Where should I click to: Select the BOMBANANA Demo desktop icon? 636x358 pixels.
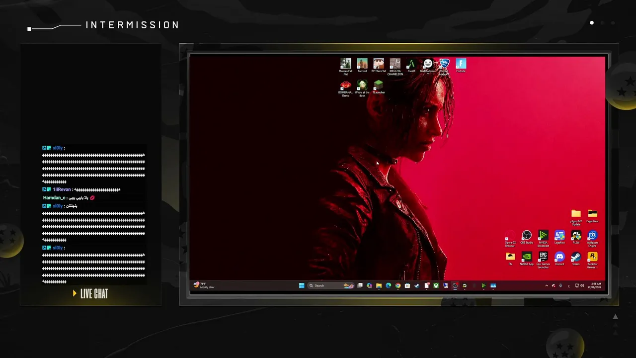[345, 88]
